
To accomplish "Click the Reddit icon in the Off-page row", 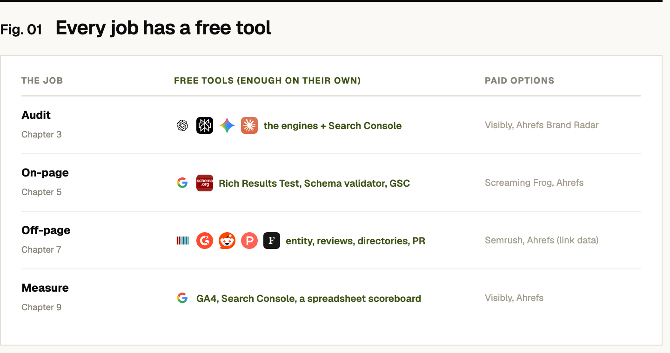I will (227, 241).
